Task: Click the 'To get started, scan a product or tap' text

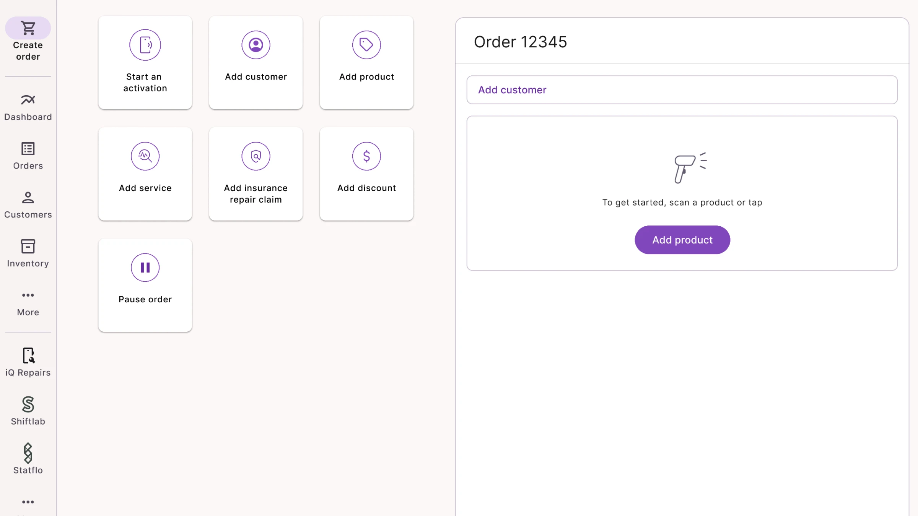Action: click(682, 203)
